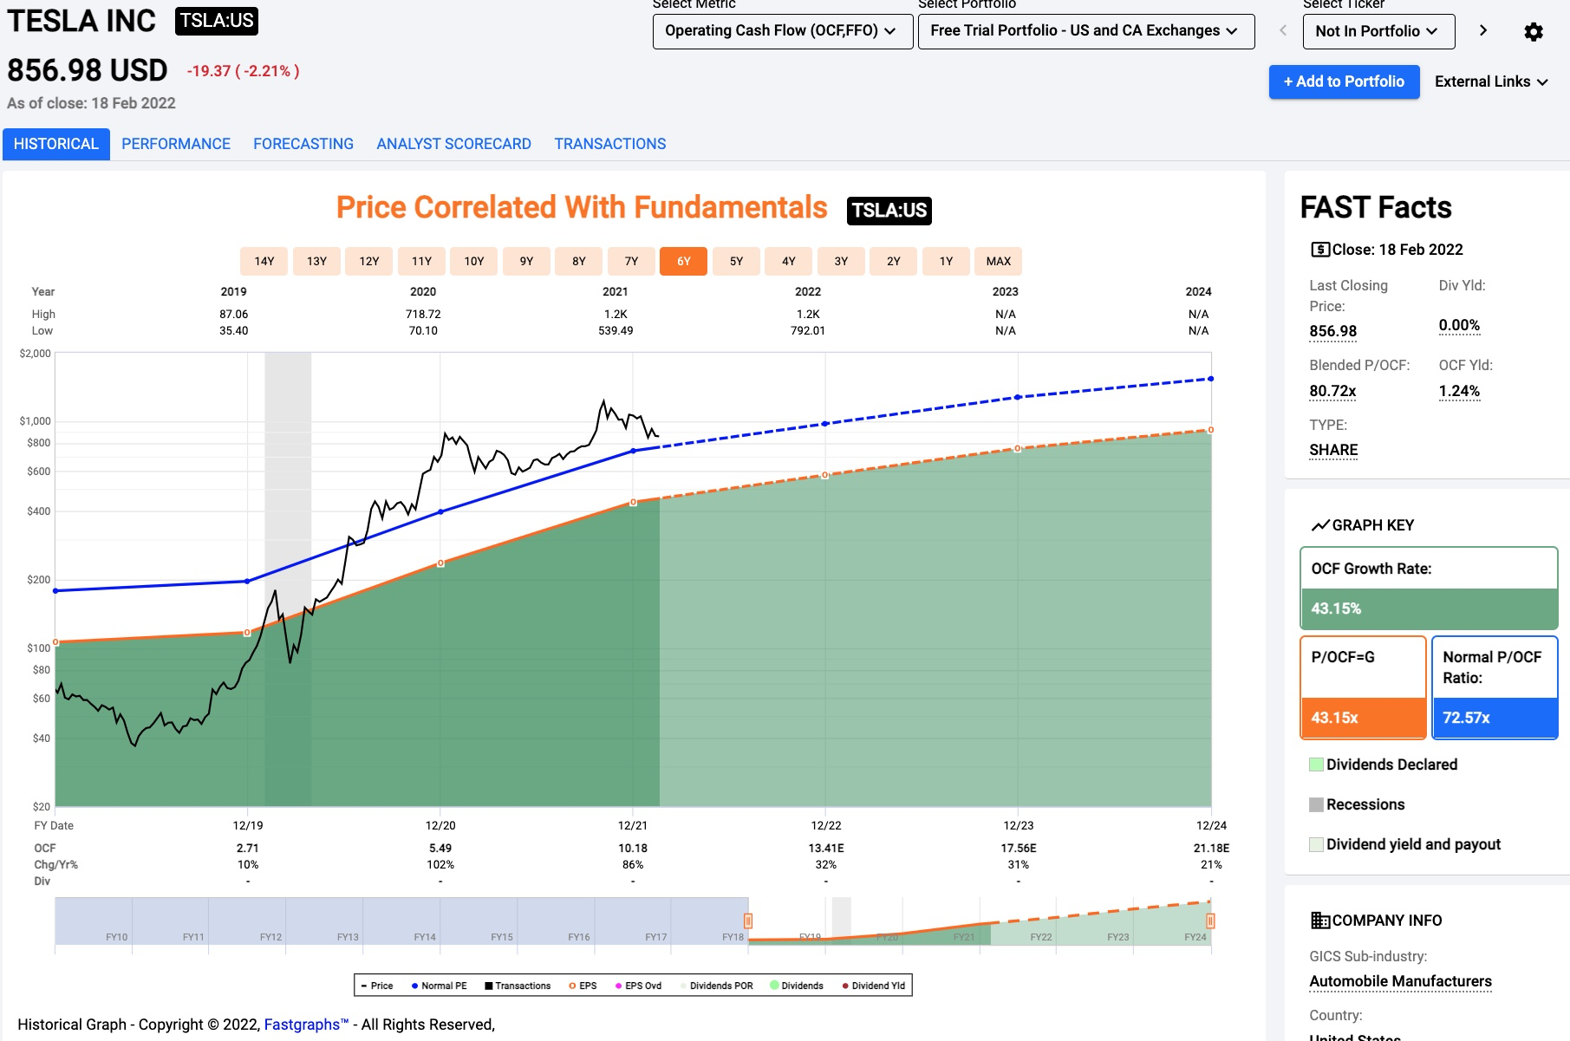Toggle EPS series in chart legend
The height and width of the screenshot is (1041, 1570).
tap(583, 986)
